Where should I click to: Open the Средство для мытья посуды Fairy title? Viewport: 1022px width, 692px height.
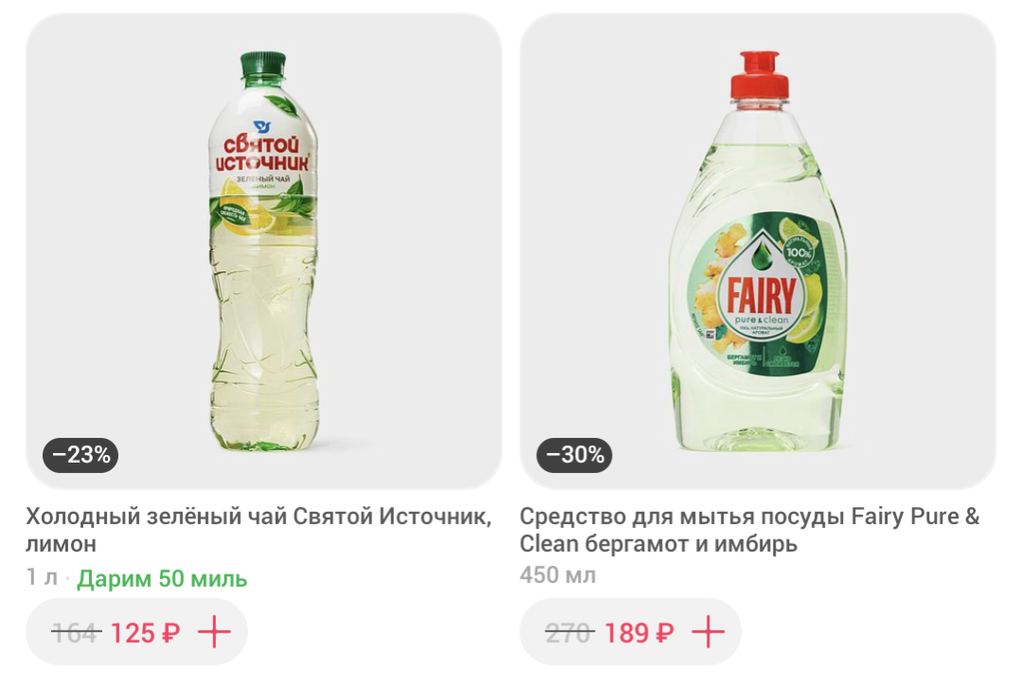click(x=749, y=530)
